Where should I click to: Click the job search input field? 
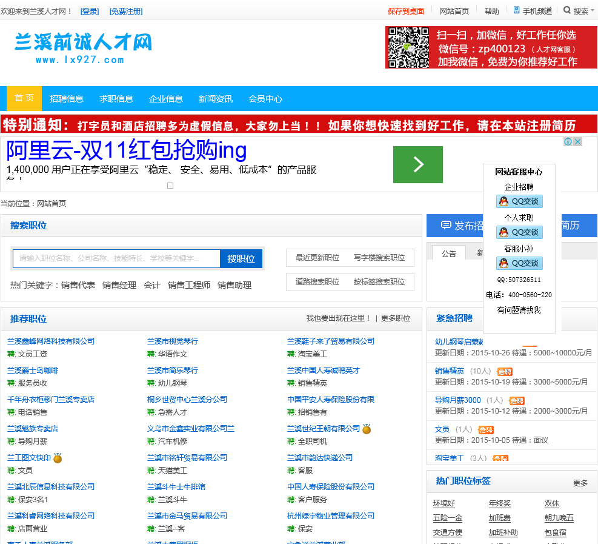click(x=116, y=258)
